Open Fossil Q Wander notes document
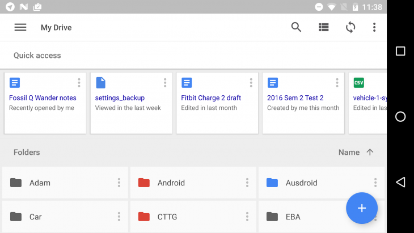The height and width of the screenshot is (233, 414). pyautogui.click(x=45, y=103)
